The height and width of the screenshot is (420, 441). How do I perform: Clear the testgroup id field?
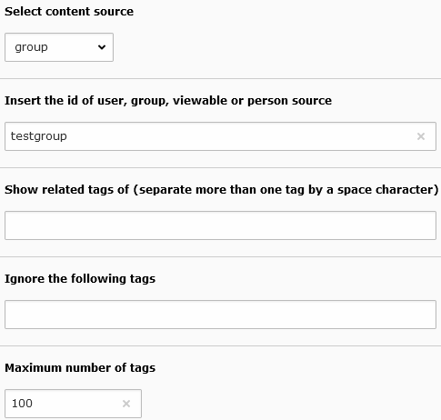click(x=421, y=136)
